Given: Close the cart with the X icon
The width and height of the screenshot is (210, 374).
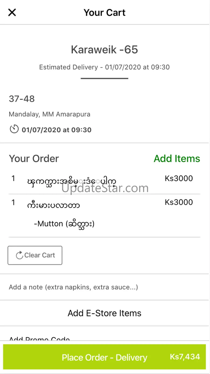Looking at the screenshot, I should pyautogui.click(x=12, y=12).
